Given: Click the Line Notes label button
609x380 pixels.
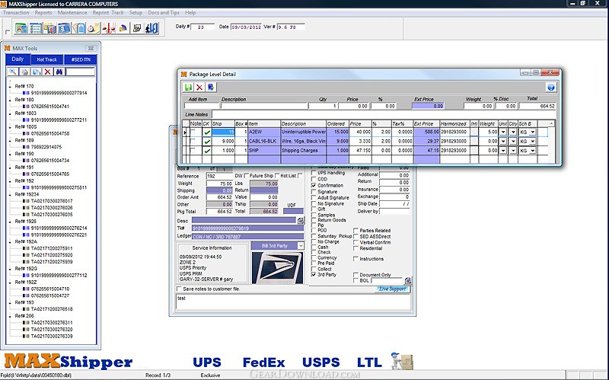Looking at the screenshot, I should (x=197, y=114).
